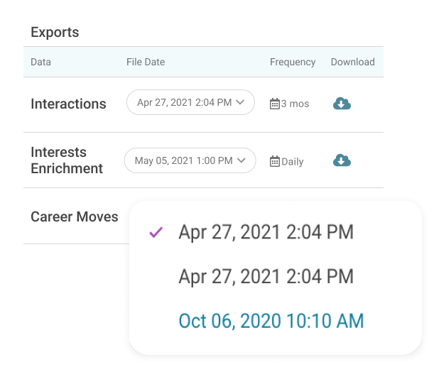Viewport: 434px width, 367px height.
Task: Choose the Oct 06, 2020 10:10 AM option
Action: pos(271,321)
